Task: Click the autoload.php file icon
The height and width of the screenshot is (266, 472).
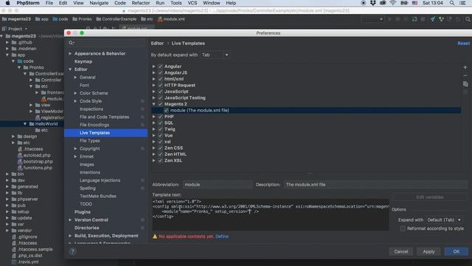Action: pos(20,155)
